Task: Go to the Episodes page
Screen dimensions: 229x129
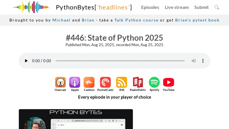Action: click(x=150, y=7)
